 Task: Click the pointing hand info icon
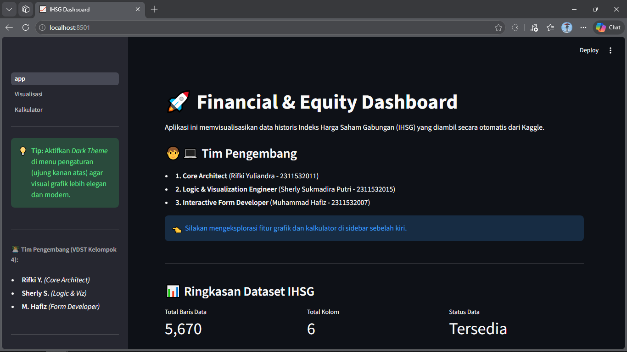click(x=177, y=229)
